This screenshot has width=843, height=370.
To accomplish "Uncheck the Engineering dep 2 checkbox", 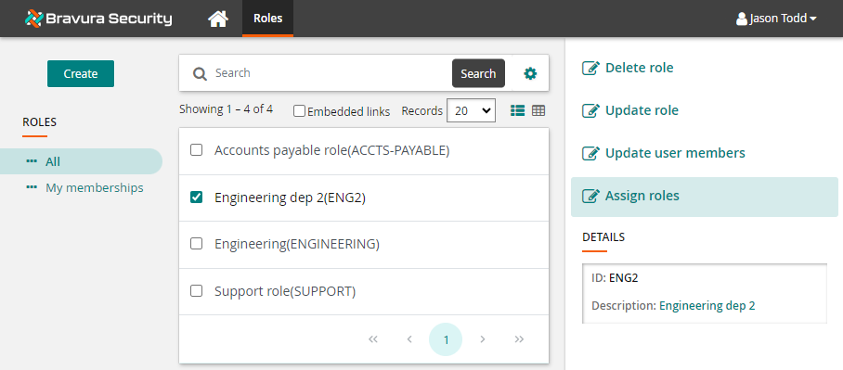I will click(196, 198).
